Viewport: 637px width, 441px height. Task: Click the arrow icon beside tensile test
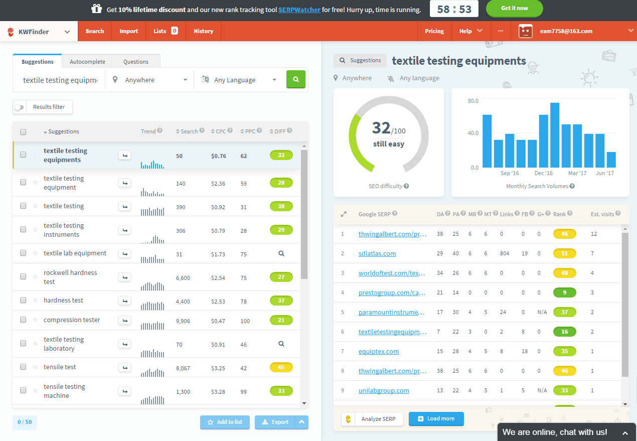(x=125, y=367)
